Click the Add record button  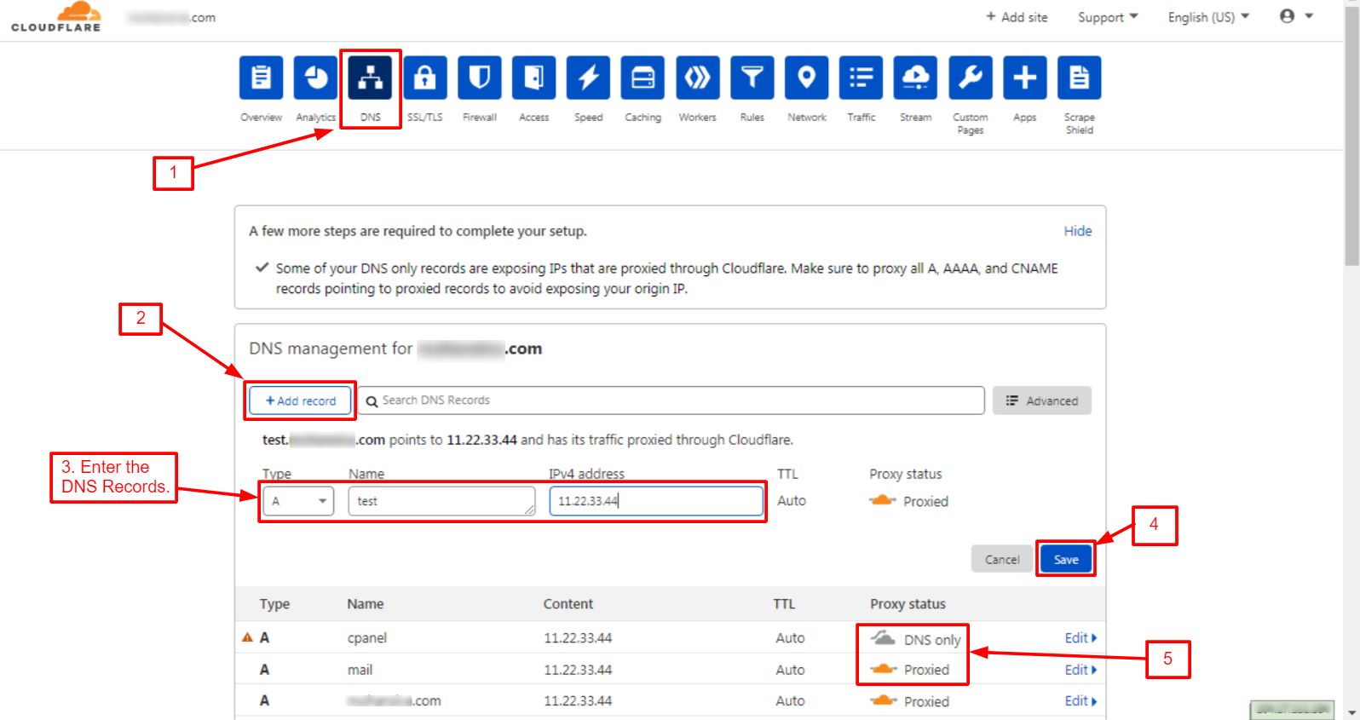pyautogui.click(x=301, y=400)
